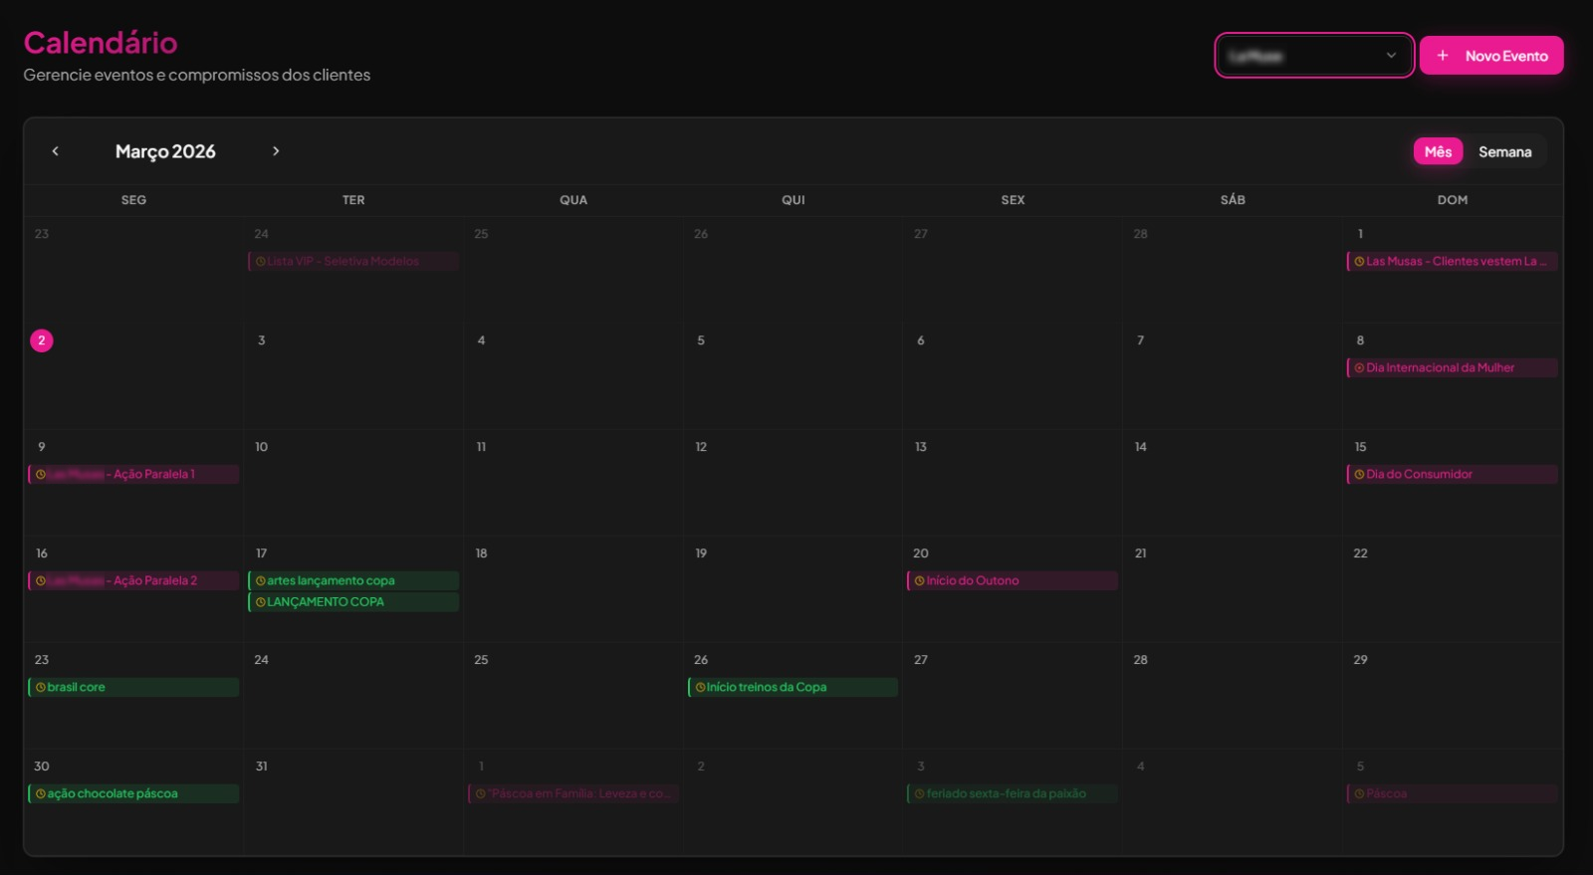The height and width of the screenshot is (875, 1593).
Task: Open the Páscoa event on April 5
Action: click(x=1453, y=793)
